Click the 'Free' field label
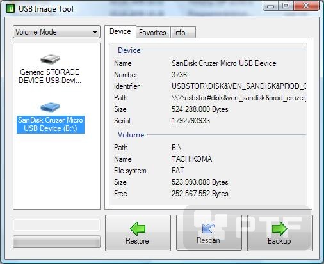 click(x=120, y=194)
